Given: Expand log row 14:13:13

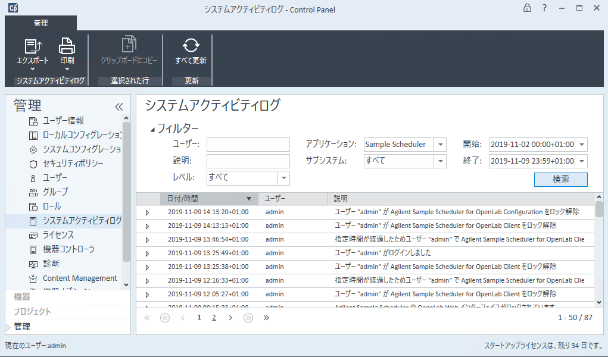Looking at the screenshot, I should (147, 226).
